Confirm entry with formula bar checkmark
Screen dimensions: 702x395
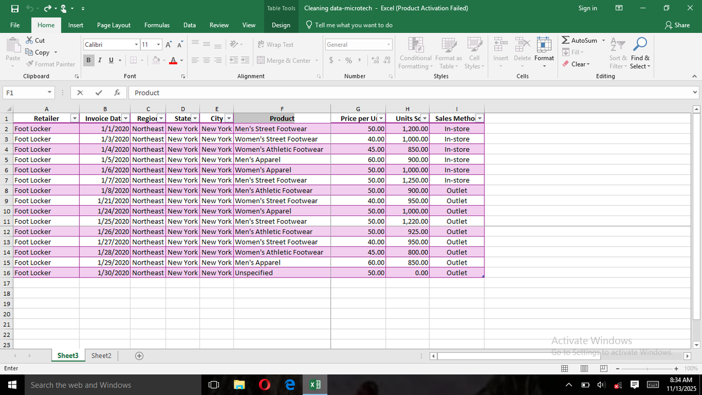pyautogui.click(x=98, y=92)
